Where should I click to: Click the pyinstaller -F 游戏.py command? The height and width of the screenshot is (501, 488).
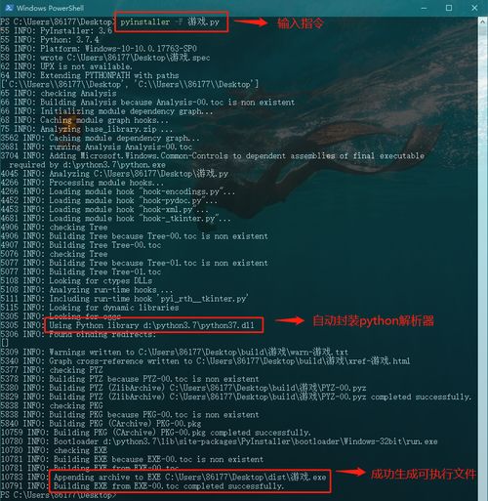(170, 22)
